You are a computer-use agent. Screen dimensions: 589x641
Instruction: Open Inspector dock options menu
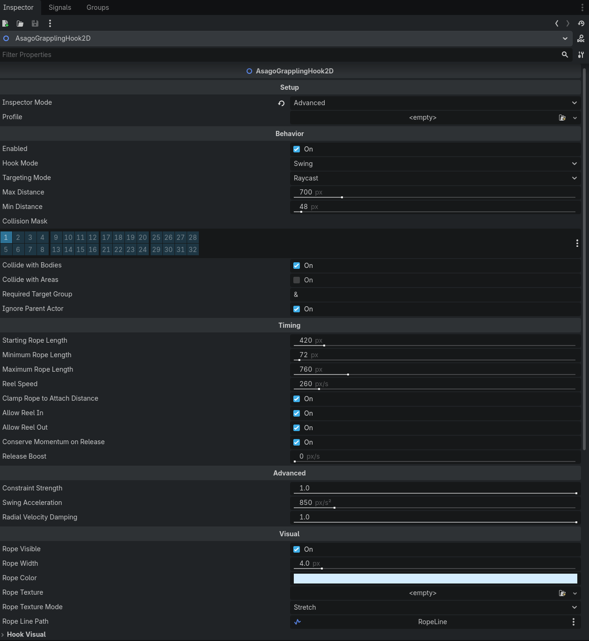(x=582, y=7)
